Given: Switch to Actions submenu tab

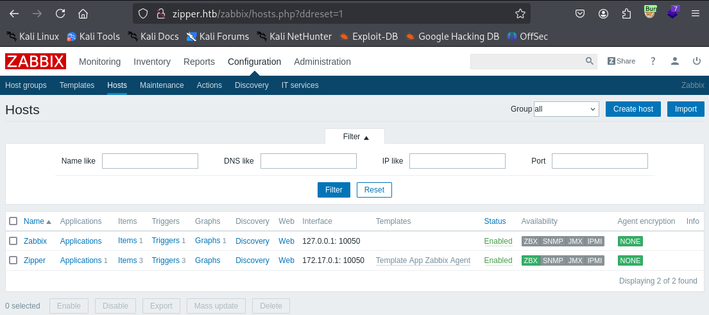Looking at the screenshot, I should click(209, 85).
